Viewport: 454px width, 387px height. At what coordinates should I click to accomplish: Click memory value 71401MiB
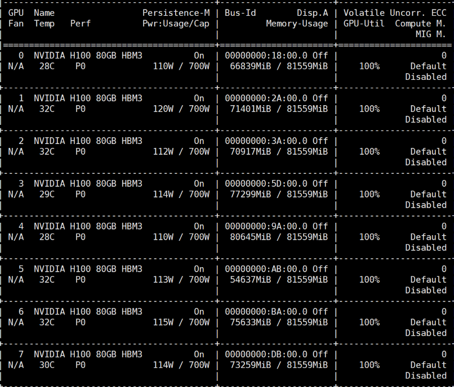coord(251,109)
